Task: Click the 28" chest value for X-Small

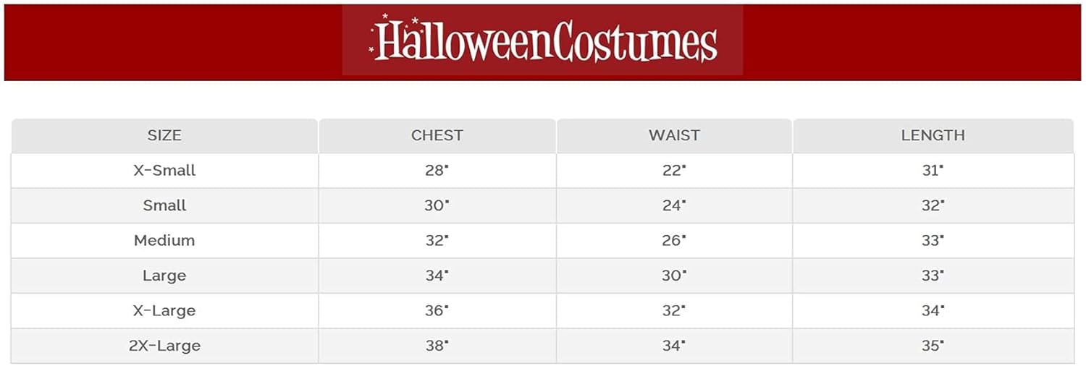Action: coord(437,171)
